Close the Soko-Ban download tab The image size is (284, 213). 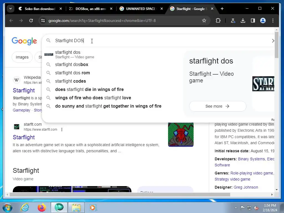(x=61, y=9)
